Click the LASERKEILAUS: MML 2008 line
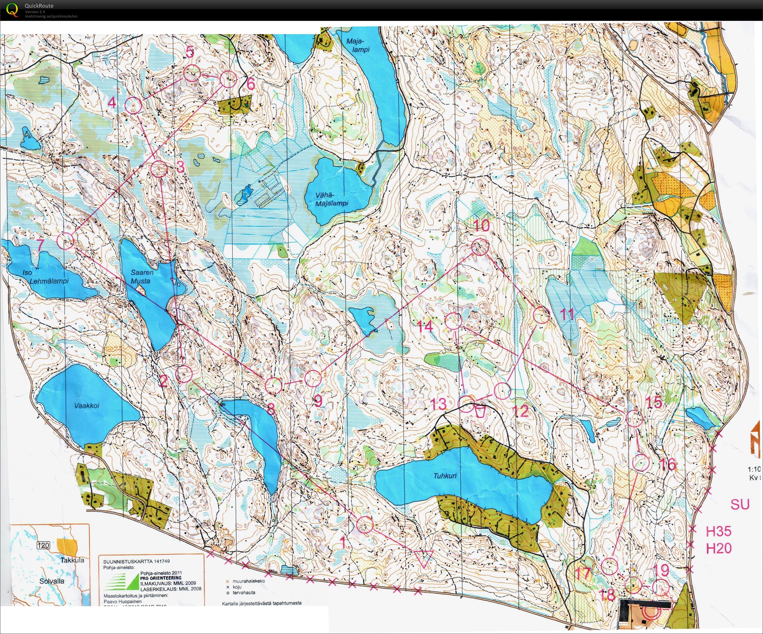 click(171, 589)
